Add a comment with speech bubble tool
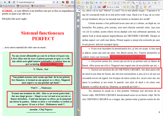 145,7
